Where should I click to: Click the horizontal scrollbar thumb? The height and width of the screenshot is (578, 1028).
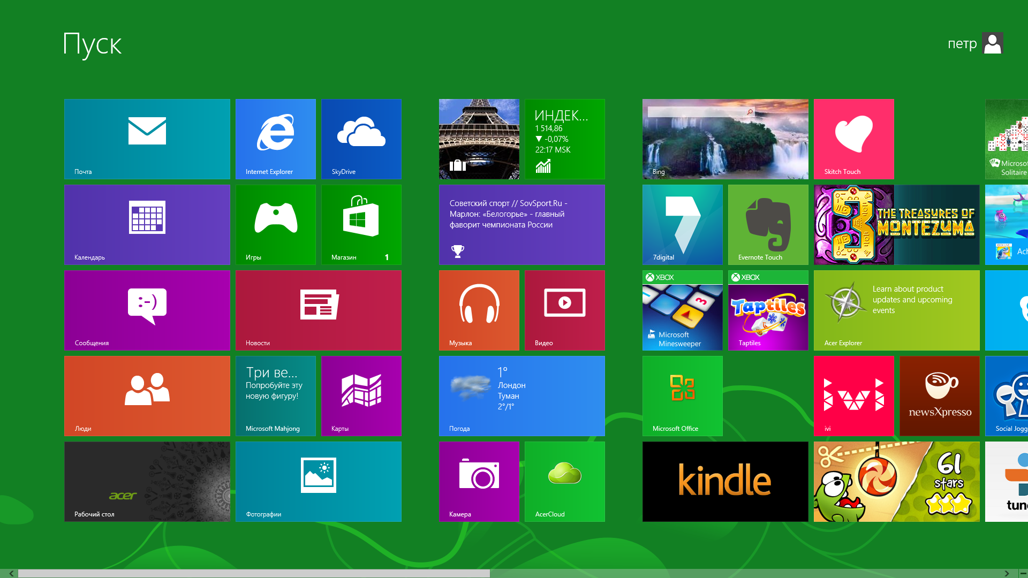254,573
